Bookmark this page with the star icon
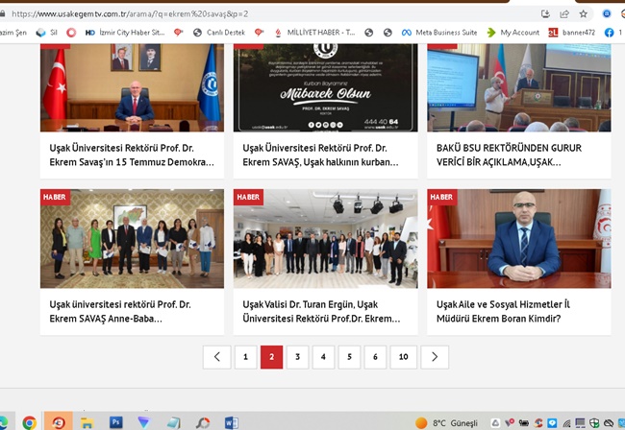This screenshot has width=625, height=430. [x=584, y=14]
